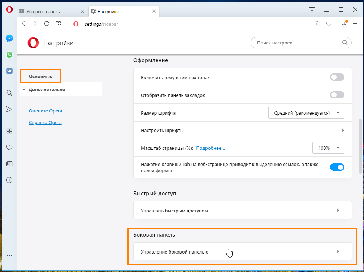
Task: Open the sidebar search icon
Action: [x=9, y=93]
